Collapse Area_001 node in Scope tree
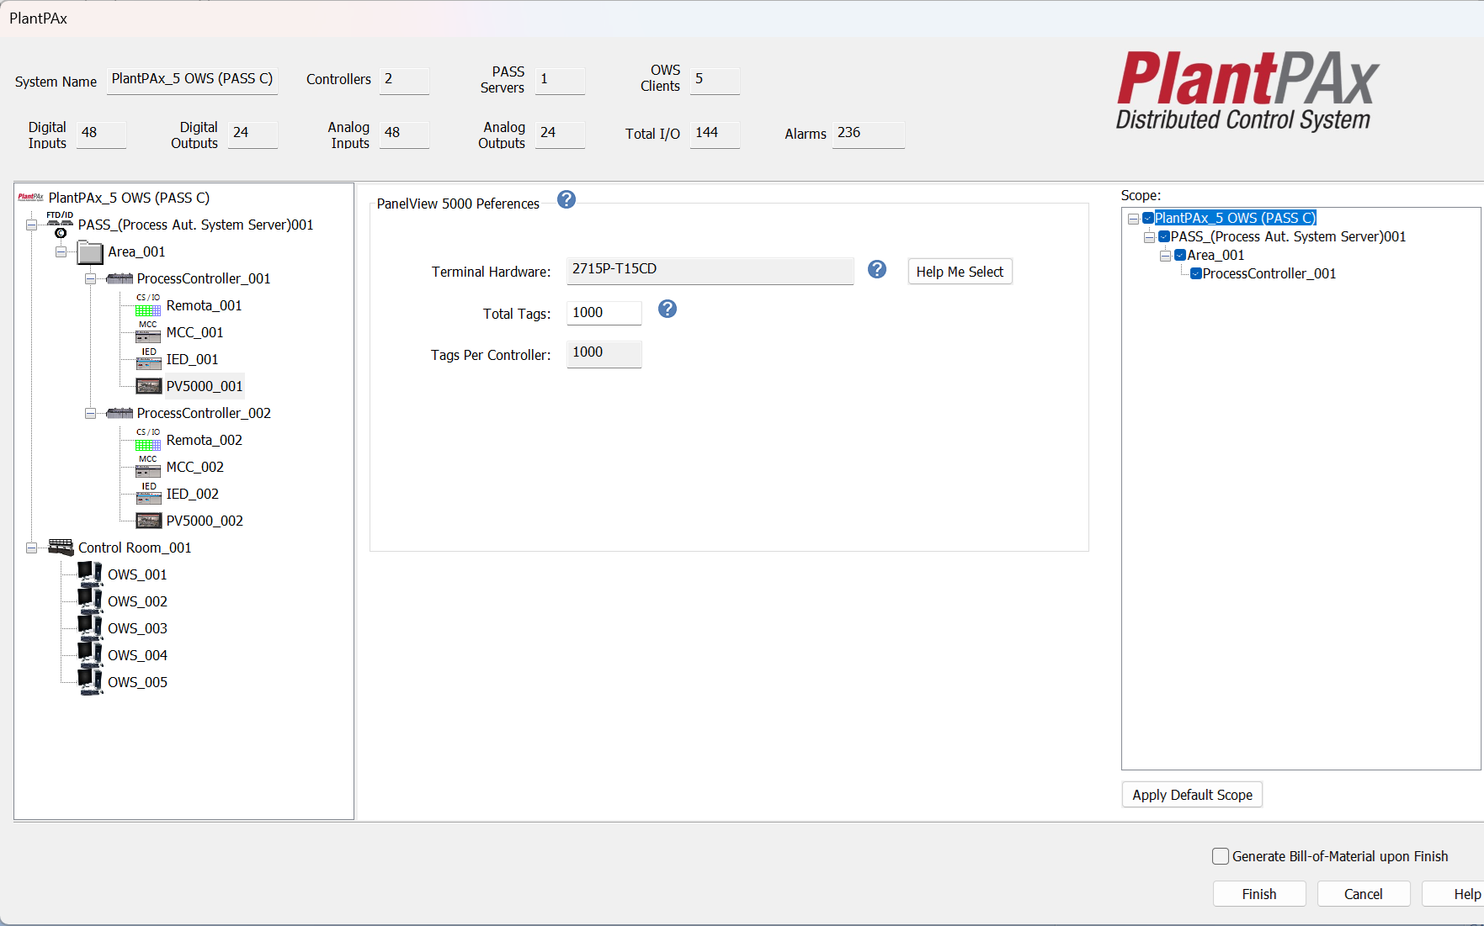 coord(1165,256)
